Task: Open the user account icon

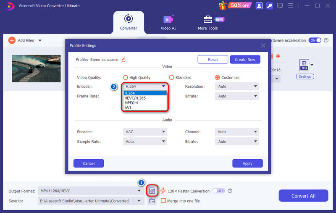Action: pos(259,6)
